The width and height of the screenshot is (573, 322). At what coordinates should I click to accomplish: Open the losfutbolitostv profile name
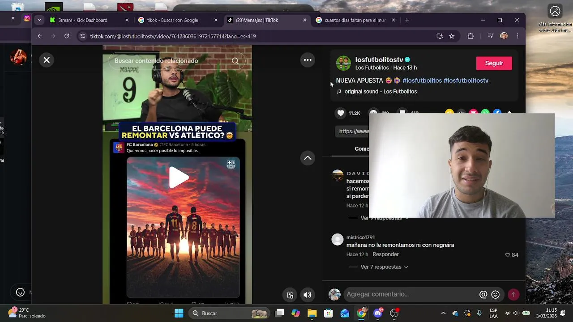(379, 59)
